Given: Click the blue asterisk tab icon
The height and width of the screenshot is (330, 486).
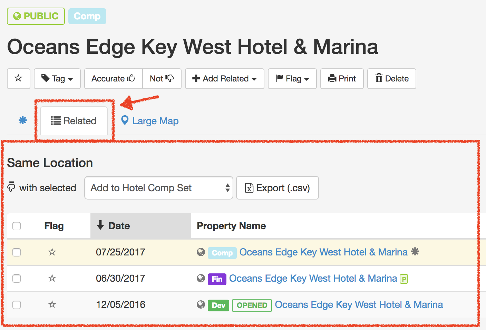Looking at the screenshot, I should pyautogui.click(x=22, y=120).
